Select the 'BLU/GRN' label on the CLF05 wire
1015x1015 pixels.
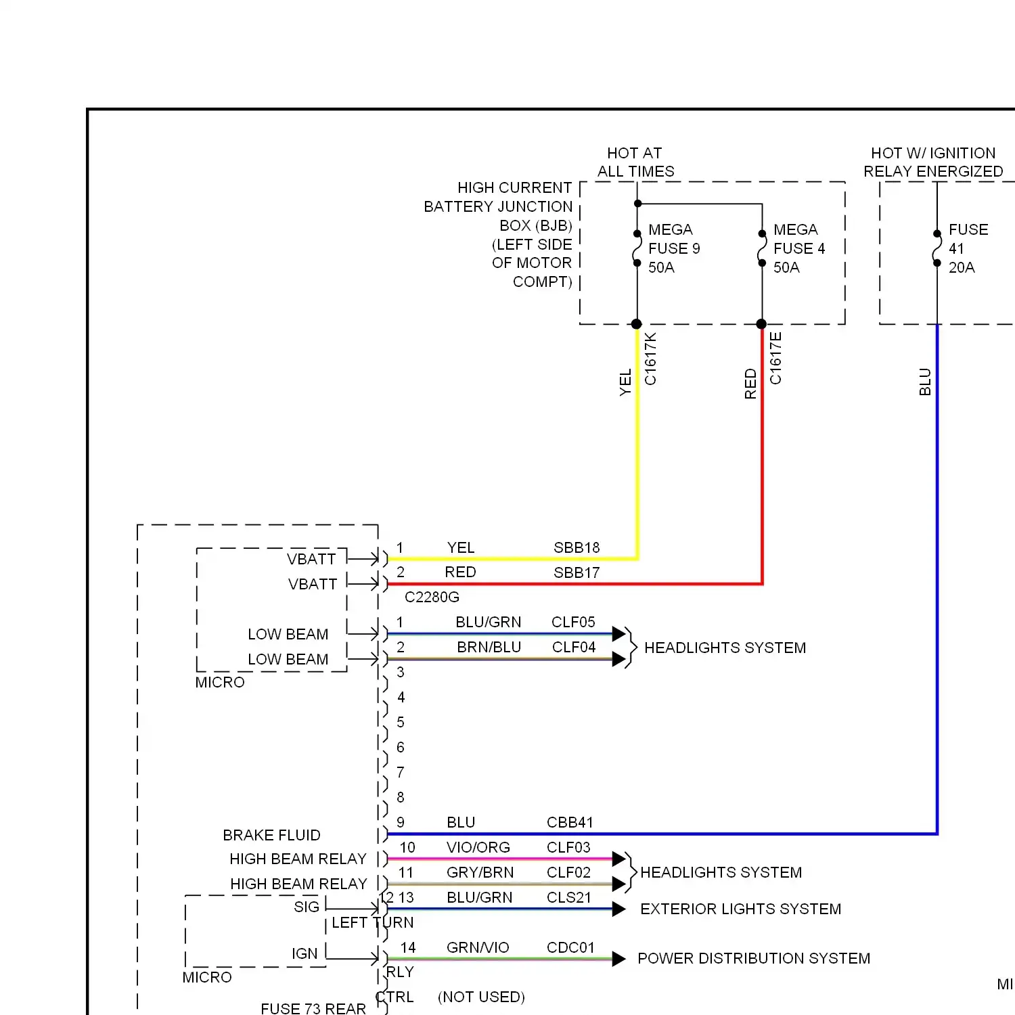[489, 622]
